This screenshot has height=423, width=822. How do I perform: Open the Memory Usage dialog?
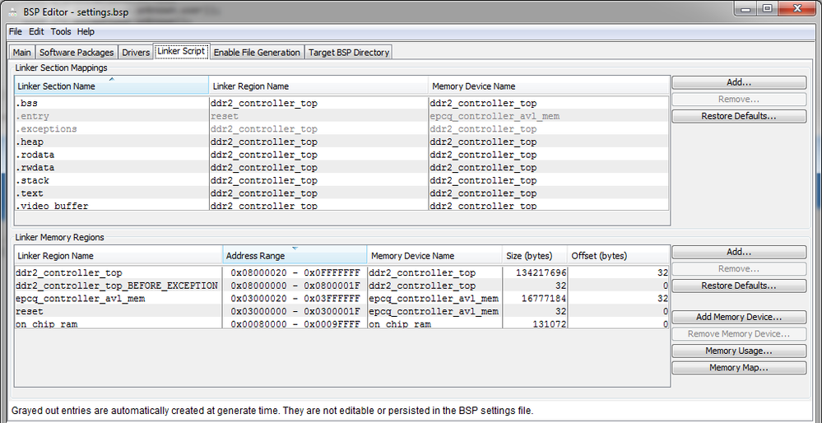point(738,351)
